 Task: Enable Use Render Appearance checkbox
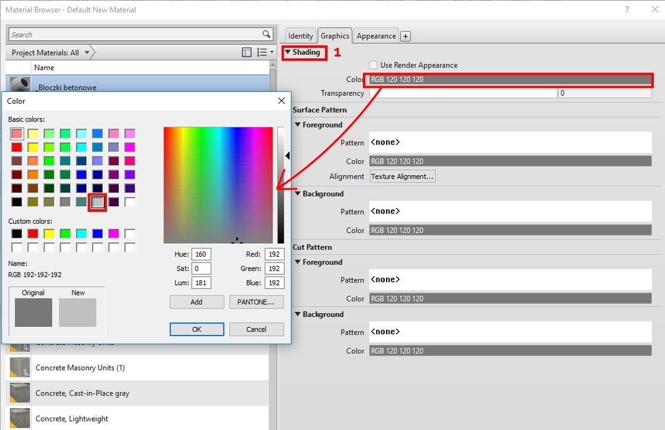click(374, 65)
